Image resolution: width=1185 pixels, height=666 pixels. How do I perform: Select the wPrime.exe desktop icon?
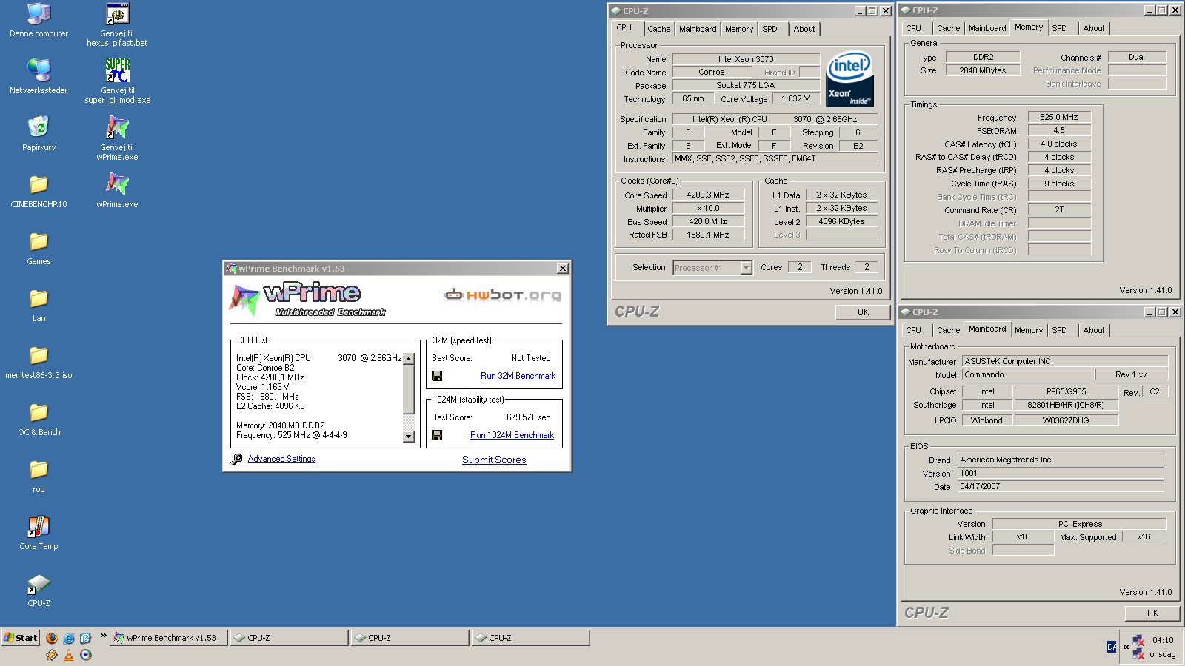tap(117, 191)
